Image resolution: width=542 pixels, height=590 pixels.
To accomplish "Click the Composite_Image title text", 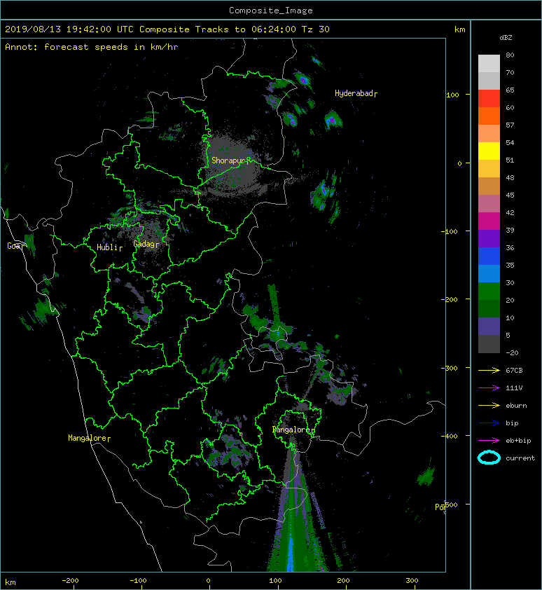I will (x=271, y=11).
